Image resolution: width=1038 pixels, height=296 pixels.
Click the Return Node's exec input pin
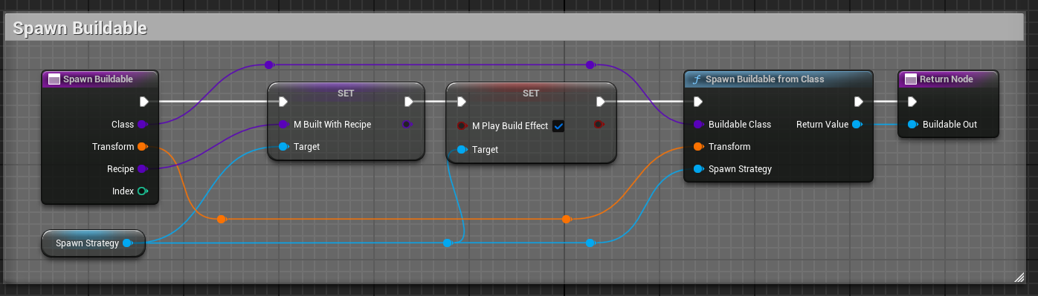pos(912,102)
